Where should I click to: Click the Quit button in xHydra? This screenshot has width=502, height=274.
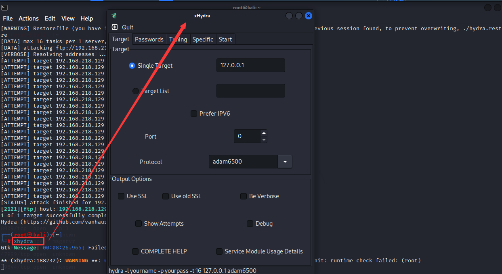tap(123, 27)
